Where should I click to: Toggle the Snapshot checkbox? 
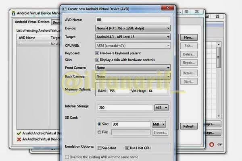[99, 148]
